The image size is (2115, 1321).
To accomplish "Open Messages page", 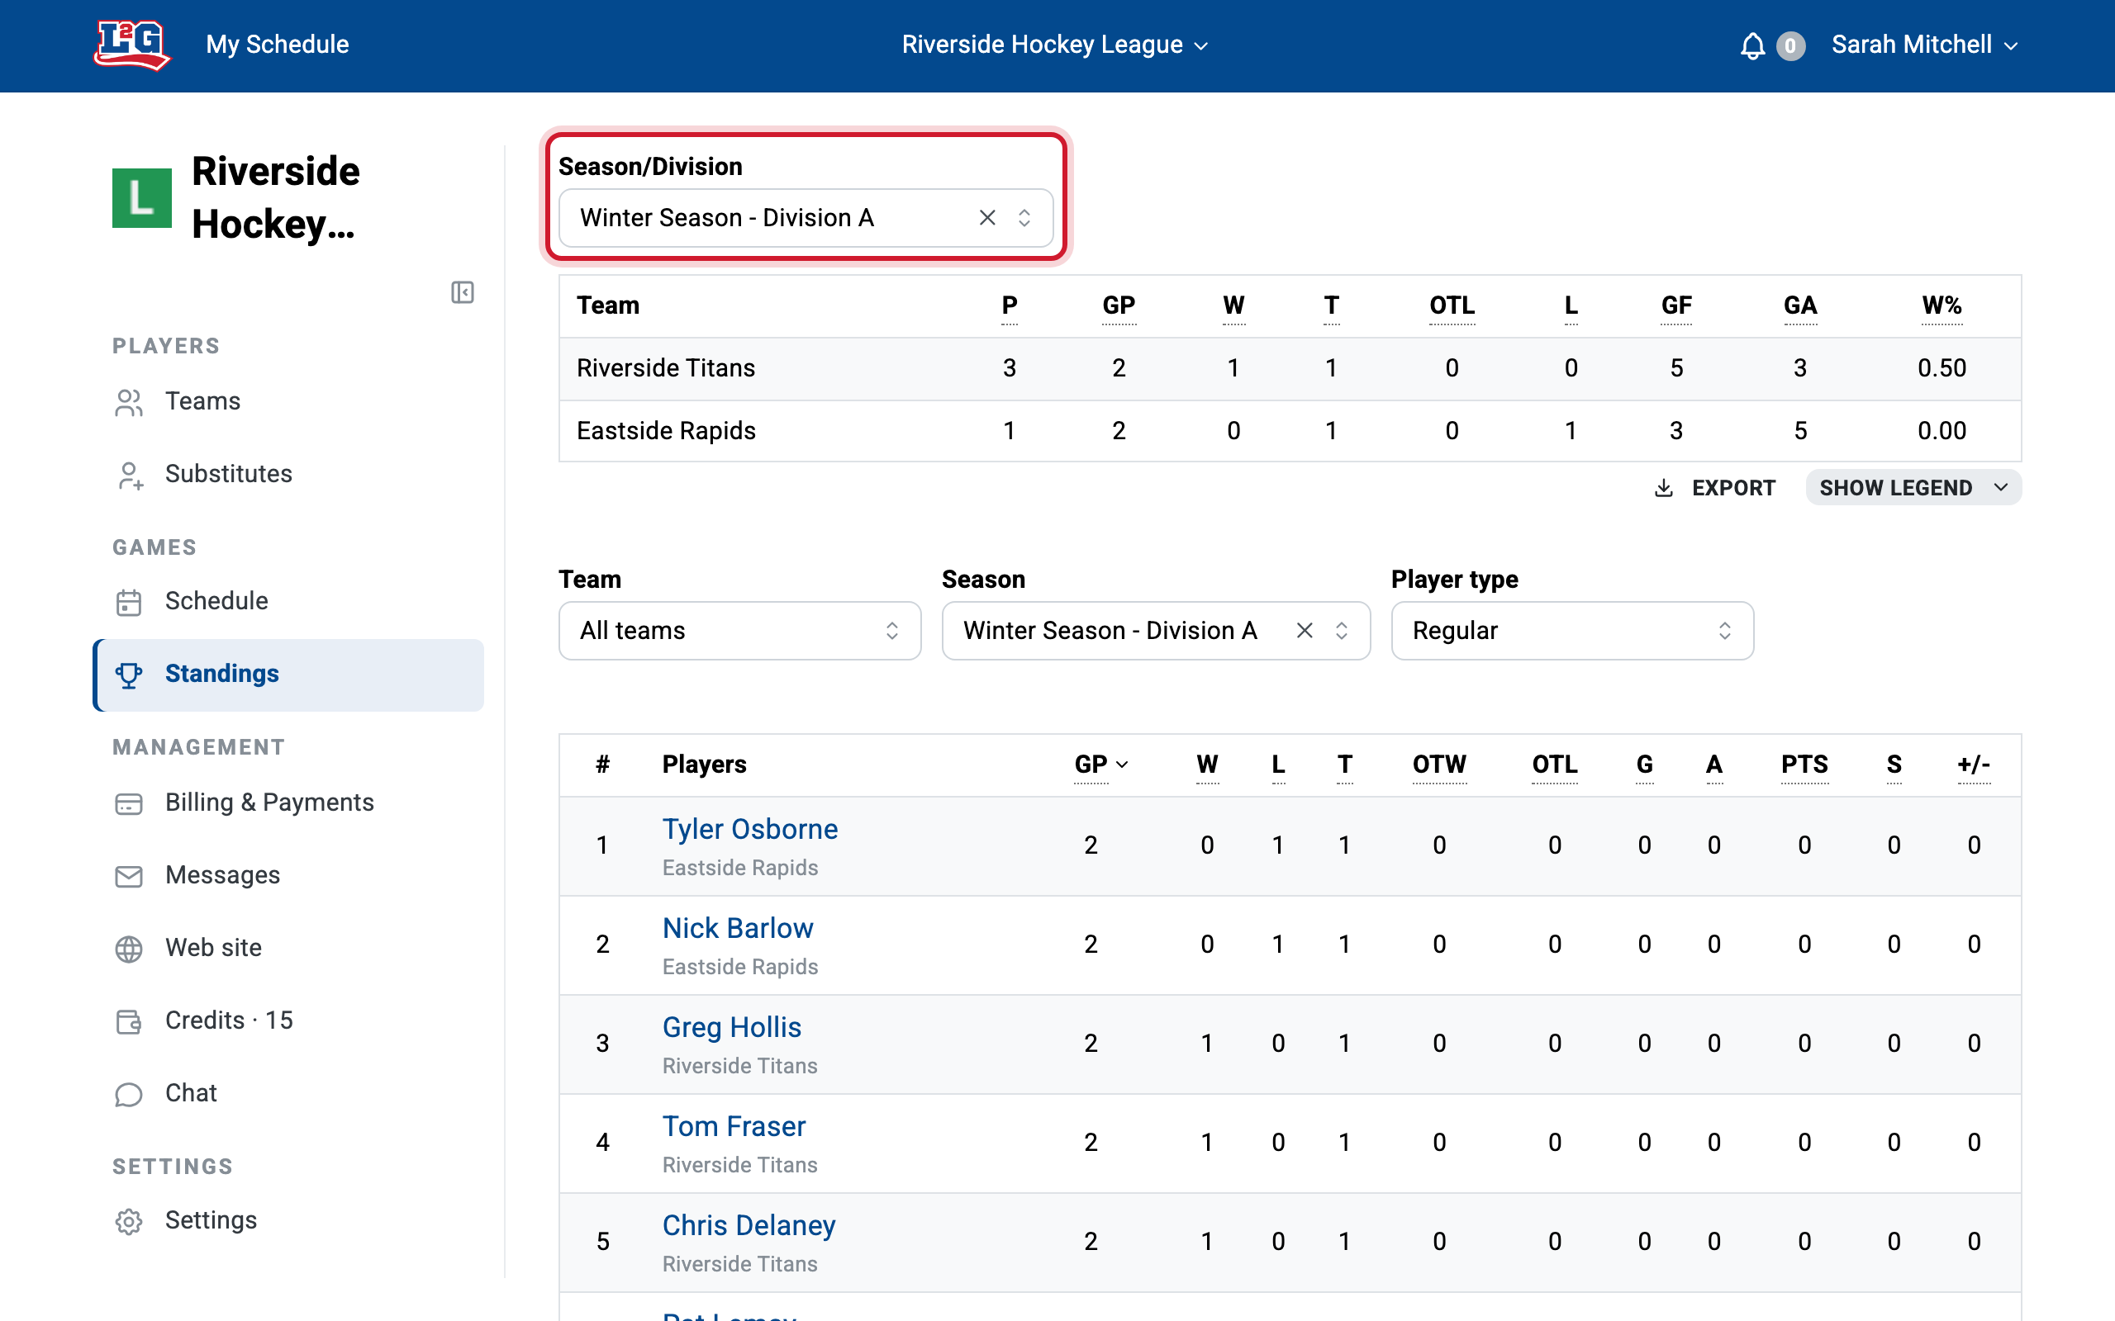I will click(288, 876).
